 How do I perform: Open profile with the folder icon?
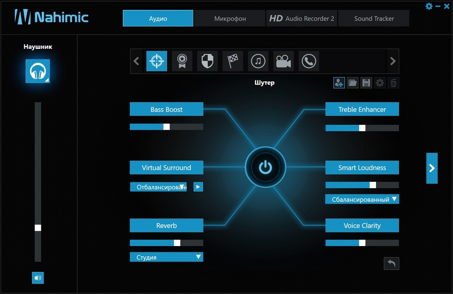[352, 83]
